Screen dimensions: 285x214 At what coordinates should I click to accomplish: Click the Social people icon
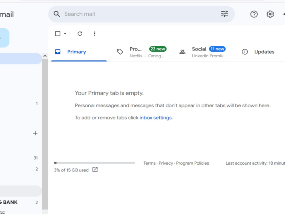(x=182, y=52)
